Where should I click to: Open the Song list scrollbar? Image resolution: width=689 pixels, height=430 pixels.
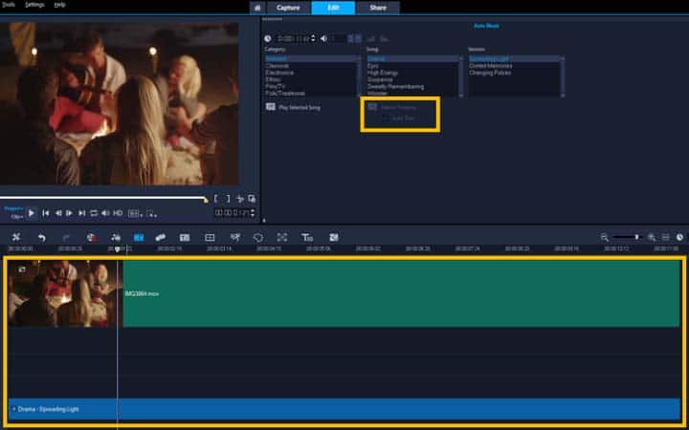point(461,76)
